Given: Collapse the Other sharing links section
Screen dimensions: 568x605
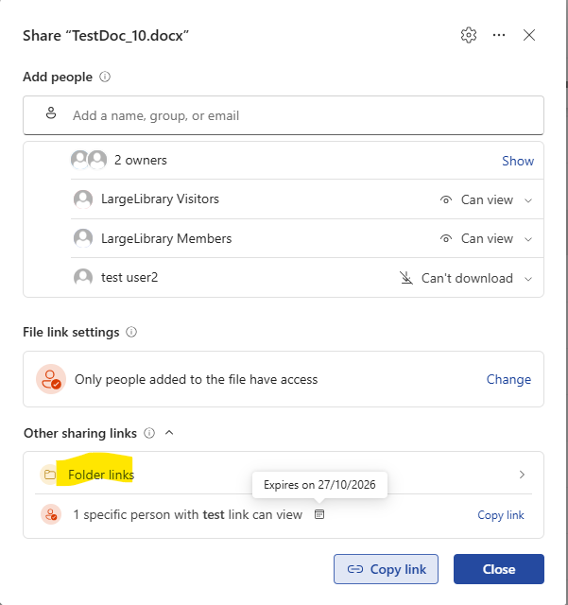Looking at the screenshot, I should [x=169, y=433].
